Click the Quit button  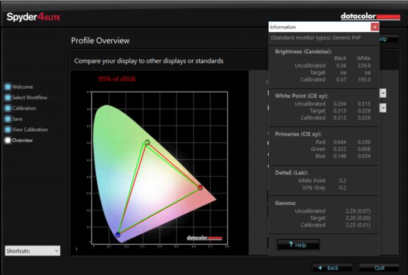(379, 268)
